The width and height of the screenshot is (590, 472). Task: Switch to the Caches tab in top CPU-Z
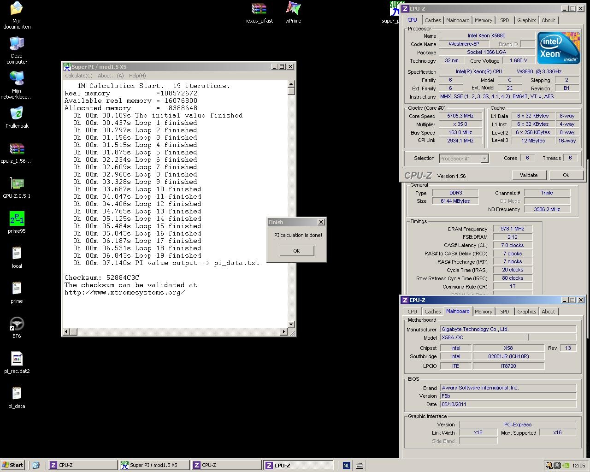pos(432,20)
